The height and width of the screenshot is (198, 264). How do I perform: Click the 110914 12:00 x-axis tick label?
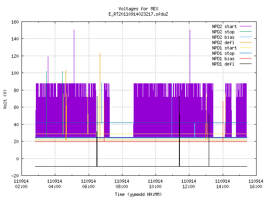(189, 184)
